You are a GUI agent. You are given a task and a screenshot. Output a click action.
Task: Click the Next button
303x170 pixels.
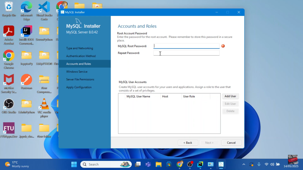209,143
